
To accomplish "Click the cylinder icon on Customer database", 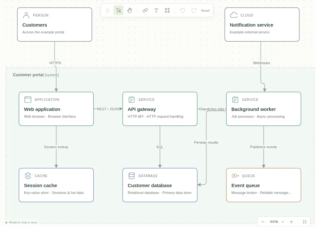I will (132, 175).
